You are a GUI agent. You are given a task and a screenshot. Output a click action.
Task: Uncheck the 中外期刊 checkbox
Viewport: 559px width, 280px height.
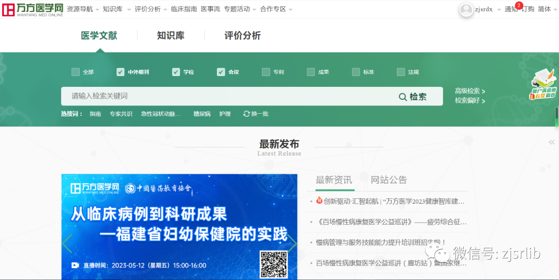(120, 72)
